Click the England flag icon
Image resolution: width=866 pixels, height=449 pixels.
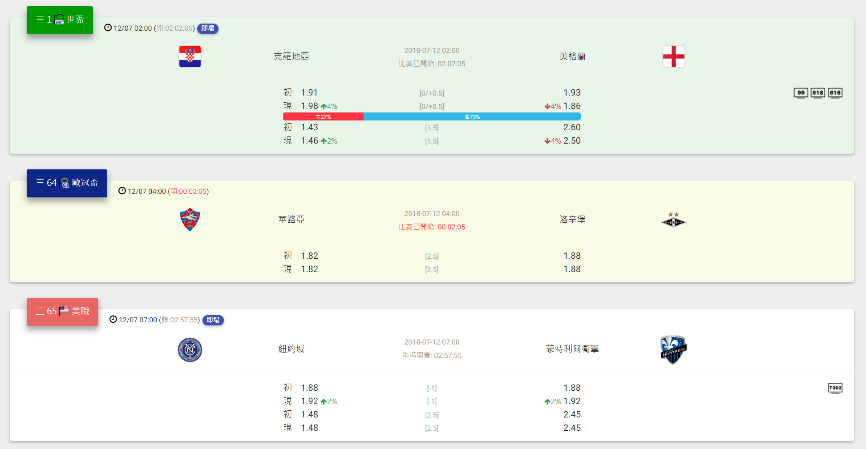click(x=673, y=56)
